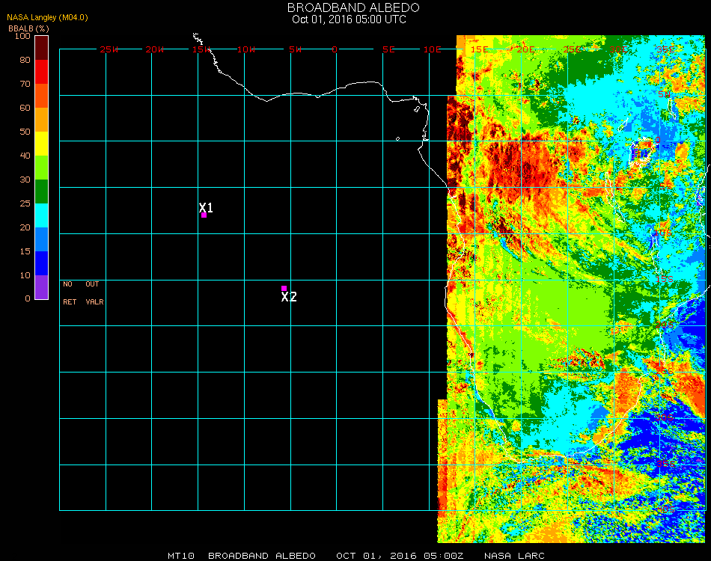This screenshot has height=561, width=711.
Task: Click the 'NASA Langley (M04.0)' label
Action: tap(48, 17)
